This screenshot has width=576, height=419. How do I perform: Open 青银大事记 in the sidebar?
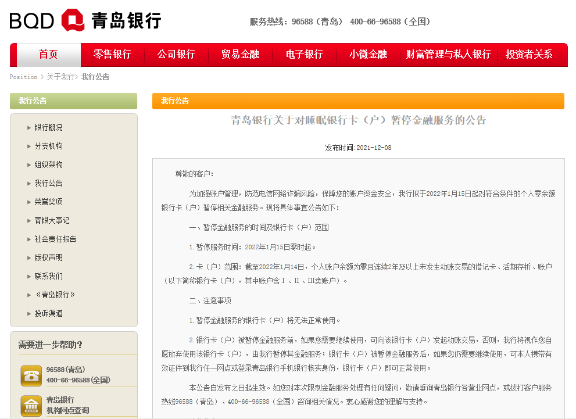52,220
